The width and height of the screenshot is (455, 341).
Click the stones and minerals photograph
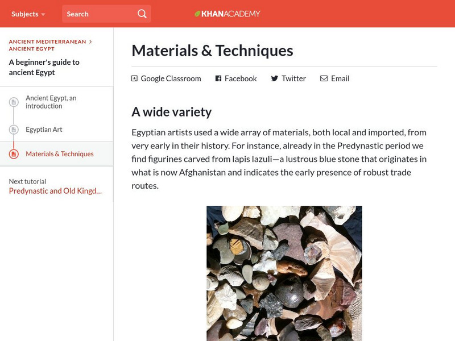click(x=284, y=273)
